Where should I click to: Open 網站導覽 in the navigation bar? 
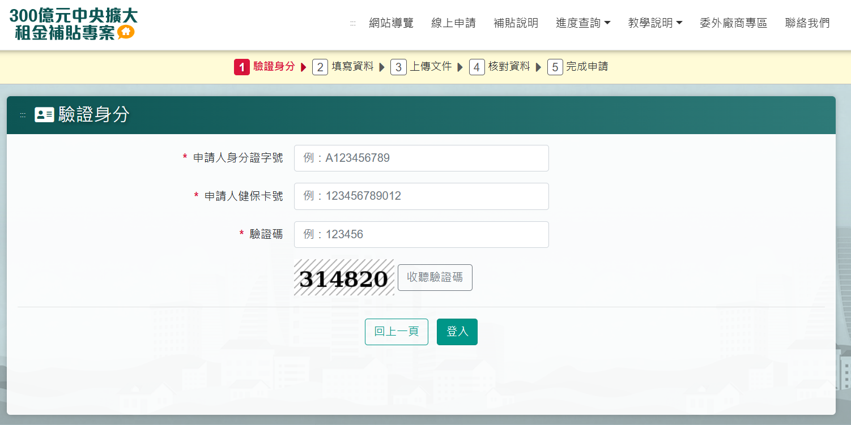pyautogui.click(x=391, y=23)
